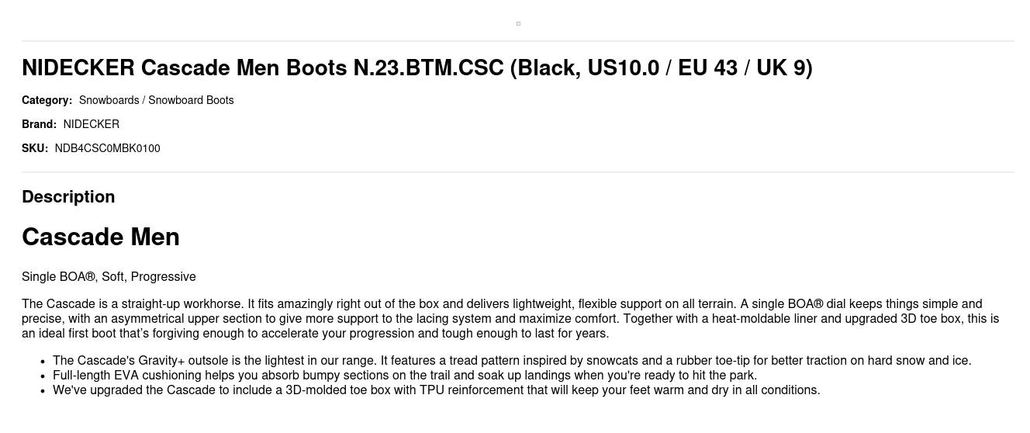1030x433 pixels.
Task: Click the "Brand:" label
Action: click(x=39, y=124)
